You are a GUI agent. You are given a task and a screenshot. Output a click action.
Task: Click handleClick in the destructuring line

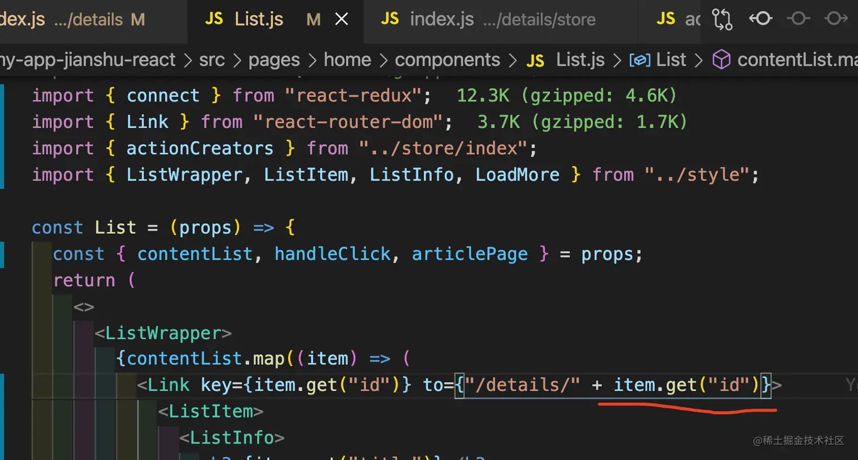tap(333, 254)
